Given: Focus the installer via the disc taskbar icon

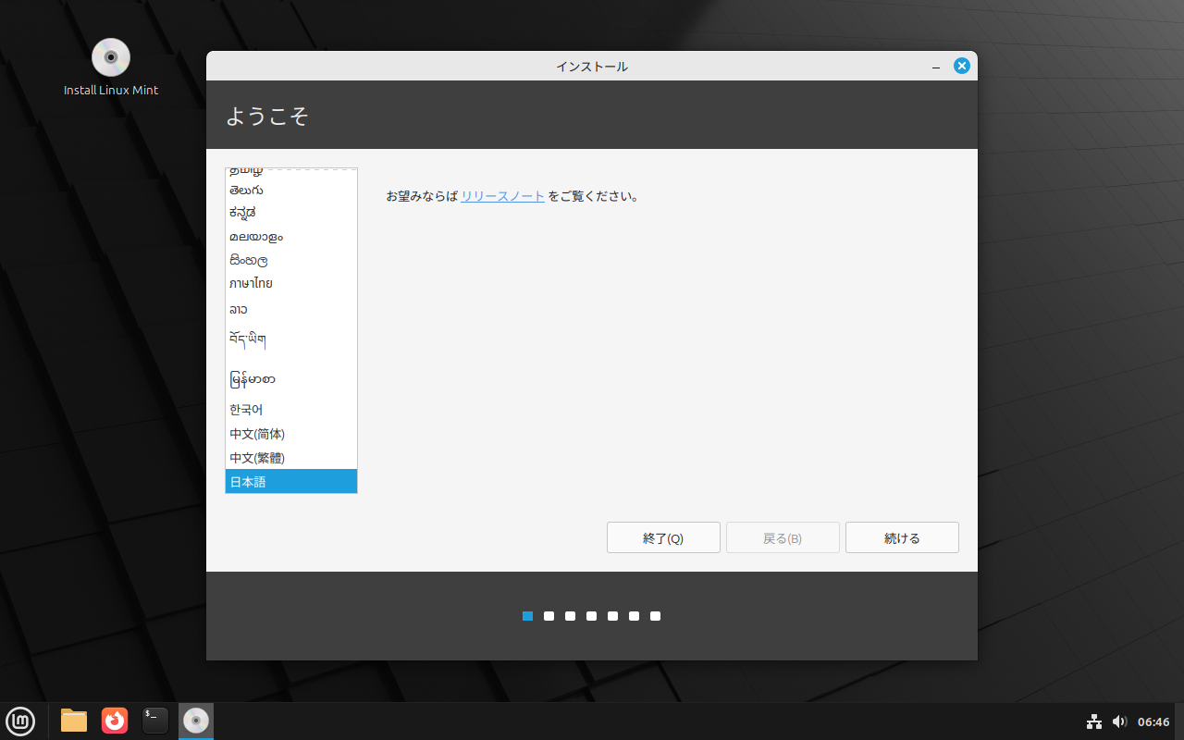Looking at the screenshot, I should (x=195, y=721).
